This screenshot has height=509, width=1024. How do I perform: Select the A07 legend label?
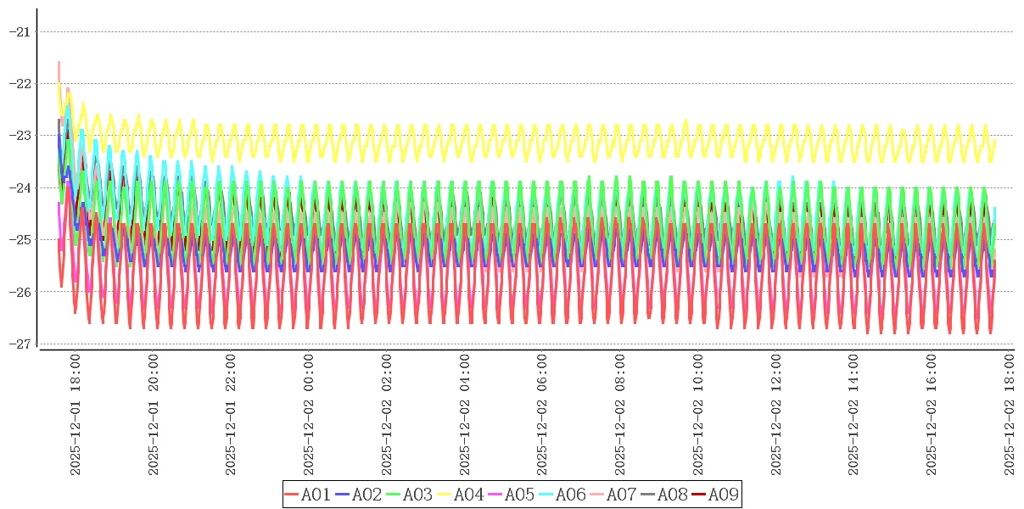tap(621, 495)
